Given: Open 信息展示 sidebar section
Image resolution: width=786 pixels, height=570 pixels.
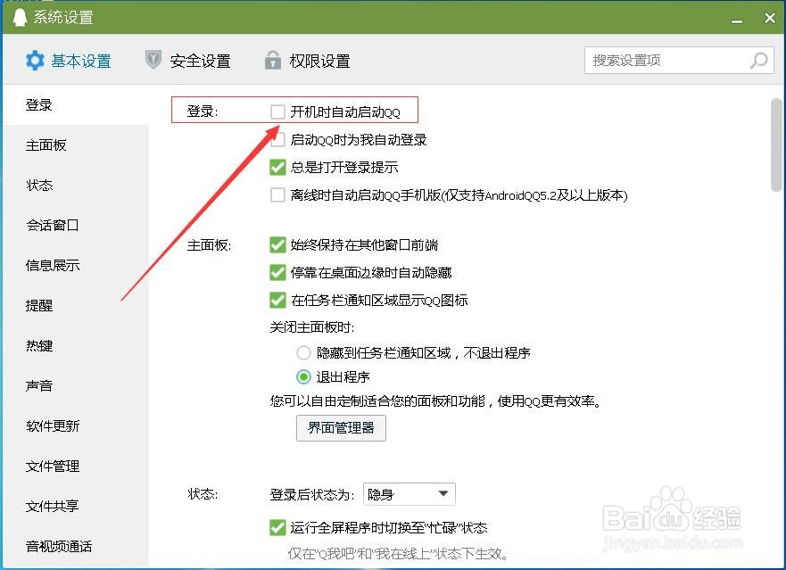Looking at the screenshot, I should [76, 265].
